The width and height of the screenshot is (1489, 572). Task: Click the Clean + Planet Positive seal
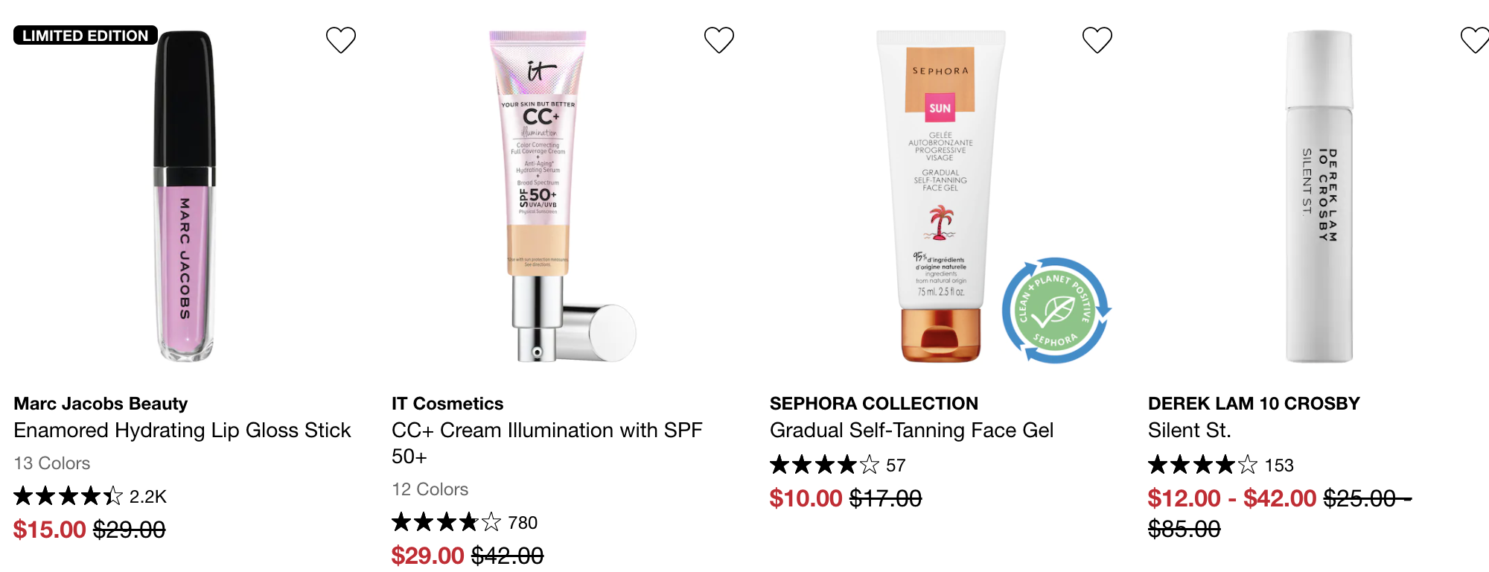(x=1056, y=311)
